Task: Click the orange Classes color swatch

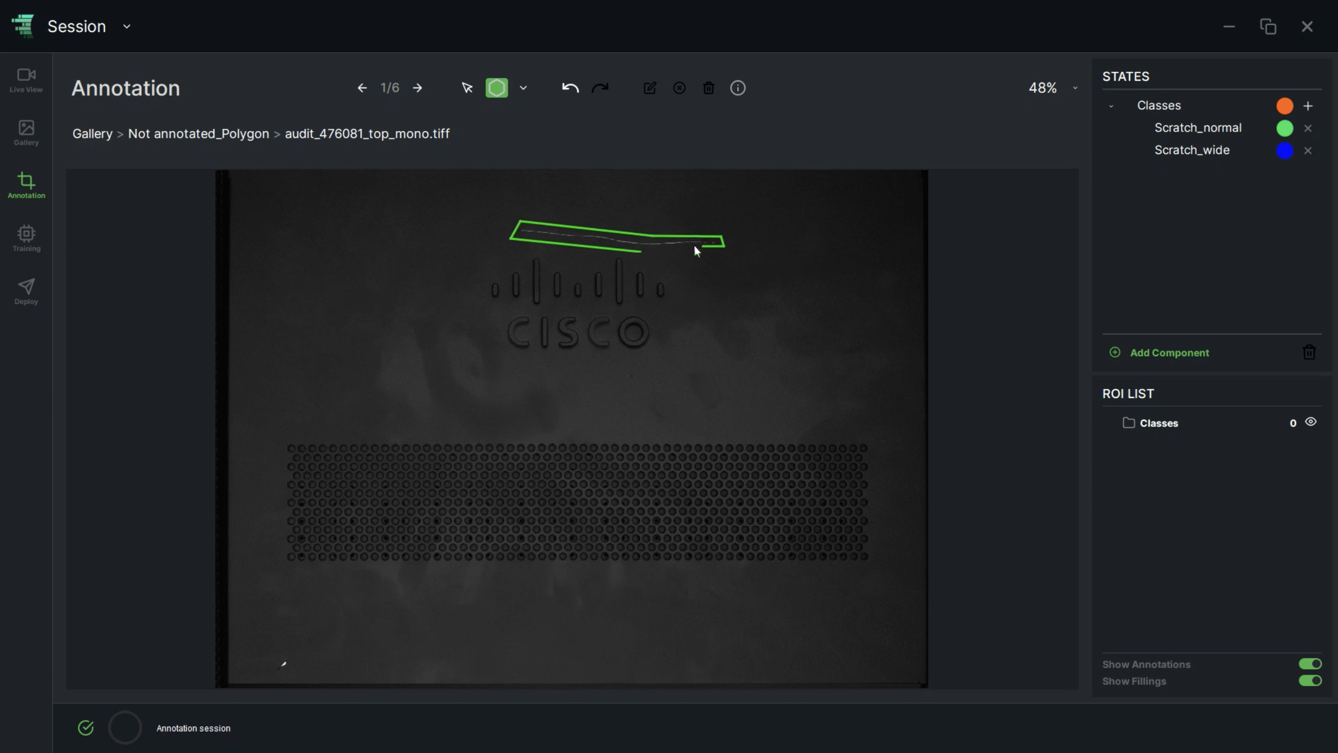Action: pos(1284,106)
